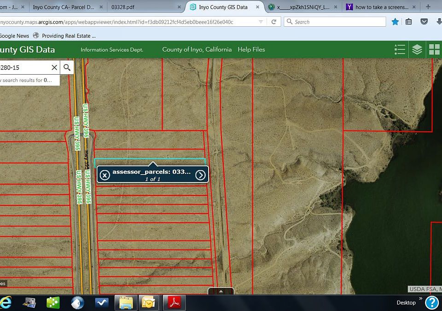
Task: Click in the browser Search field
Action: 338,22
